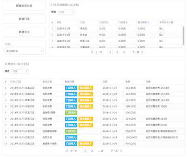This screenshot has height=158, width=187.
Task: Click the 新建收支分类 button
Action: point(24,6)
